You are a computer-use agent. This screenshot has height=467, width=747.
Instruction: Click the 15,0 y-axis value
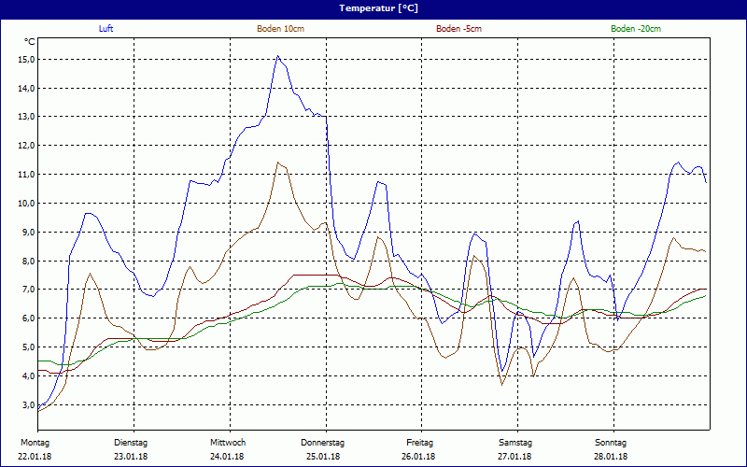tap(26, 60)
